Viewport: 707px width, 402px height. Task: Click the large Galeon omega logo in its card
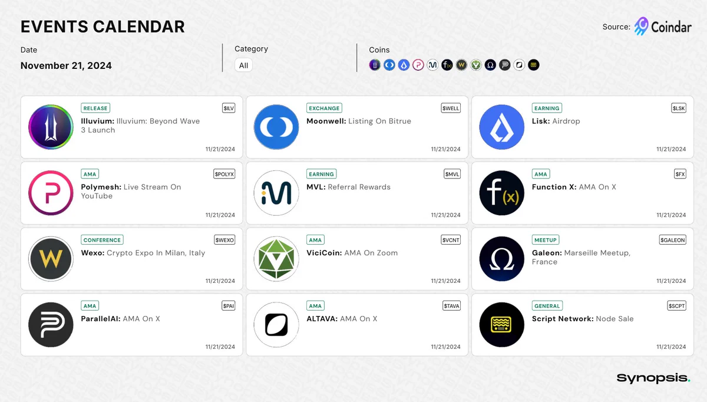[x=501, y=259]
